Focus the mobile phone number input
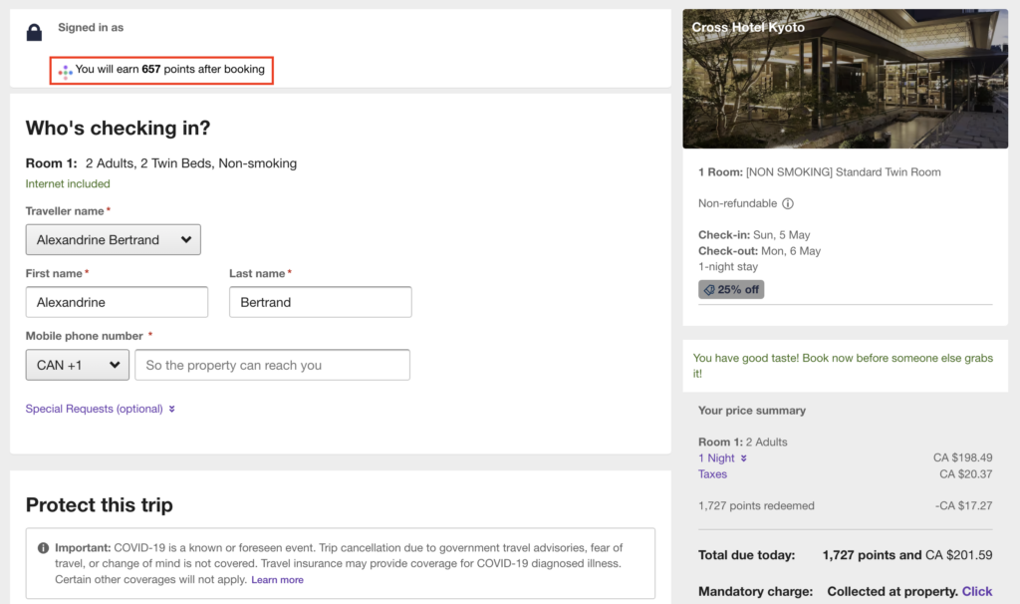The width and height of the screenshot is (1020, 604). point(272,365)
